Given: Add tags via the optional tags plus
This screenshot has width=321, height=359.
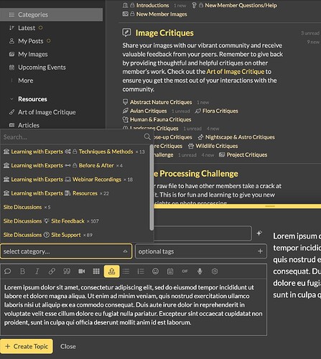Looking at the screenshot, I should tap(260, 251).
